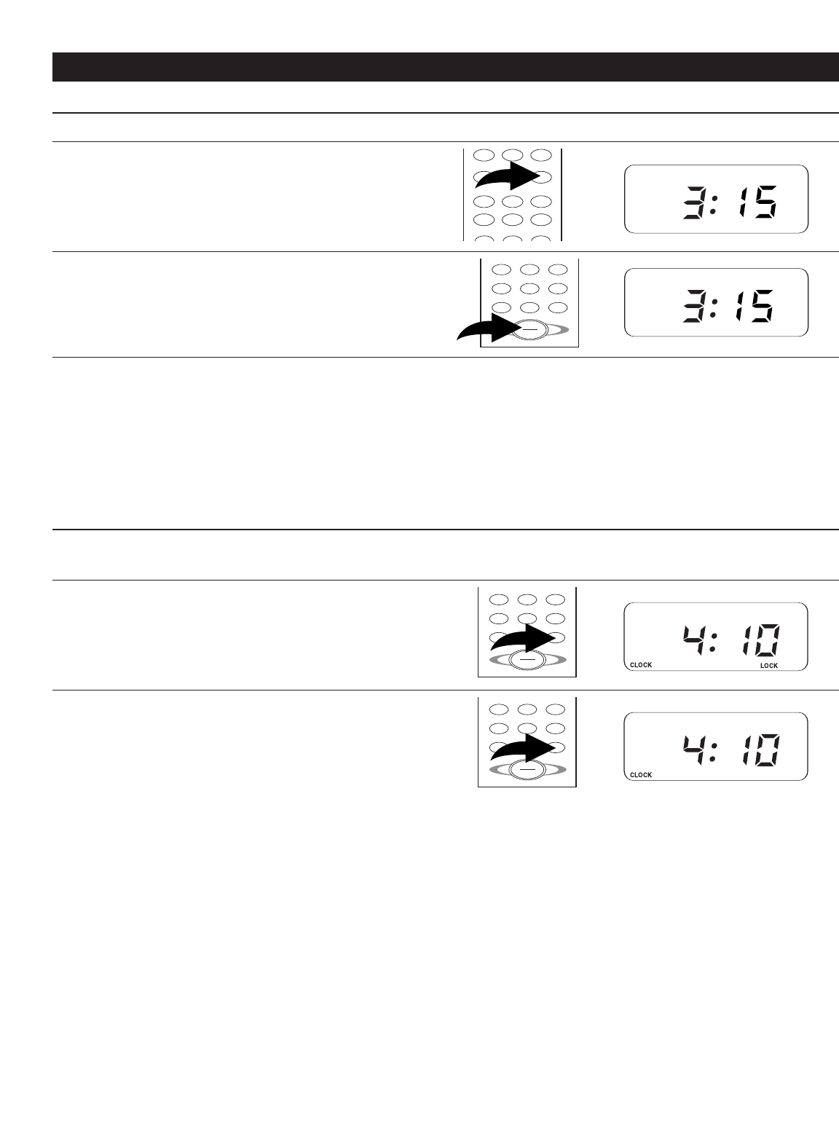Click the CLOCK indicator beside the LOCK label
Image resolution: width=839 pixels, height=1129 pixels.
pyautogui.click(x=641, y=666)
